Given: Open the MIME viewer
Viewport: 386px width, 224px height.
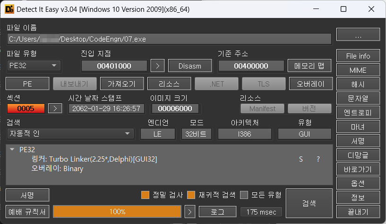Looking at the screenshot, I should point(358,70).
